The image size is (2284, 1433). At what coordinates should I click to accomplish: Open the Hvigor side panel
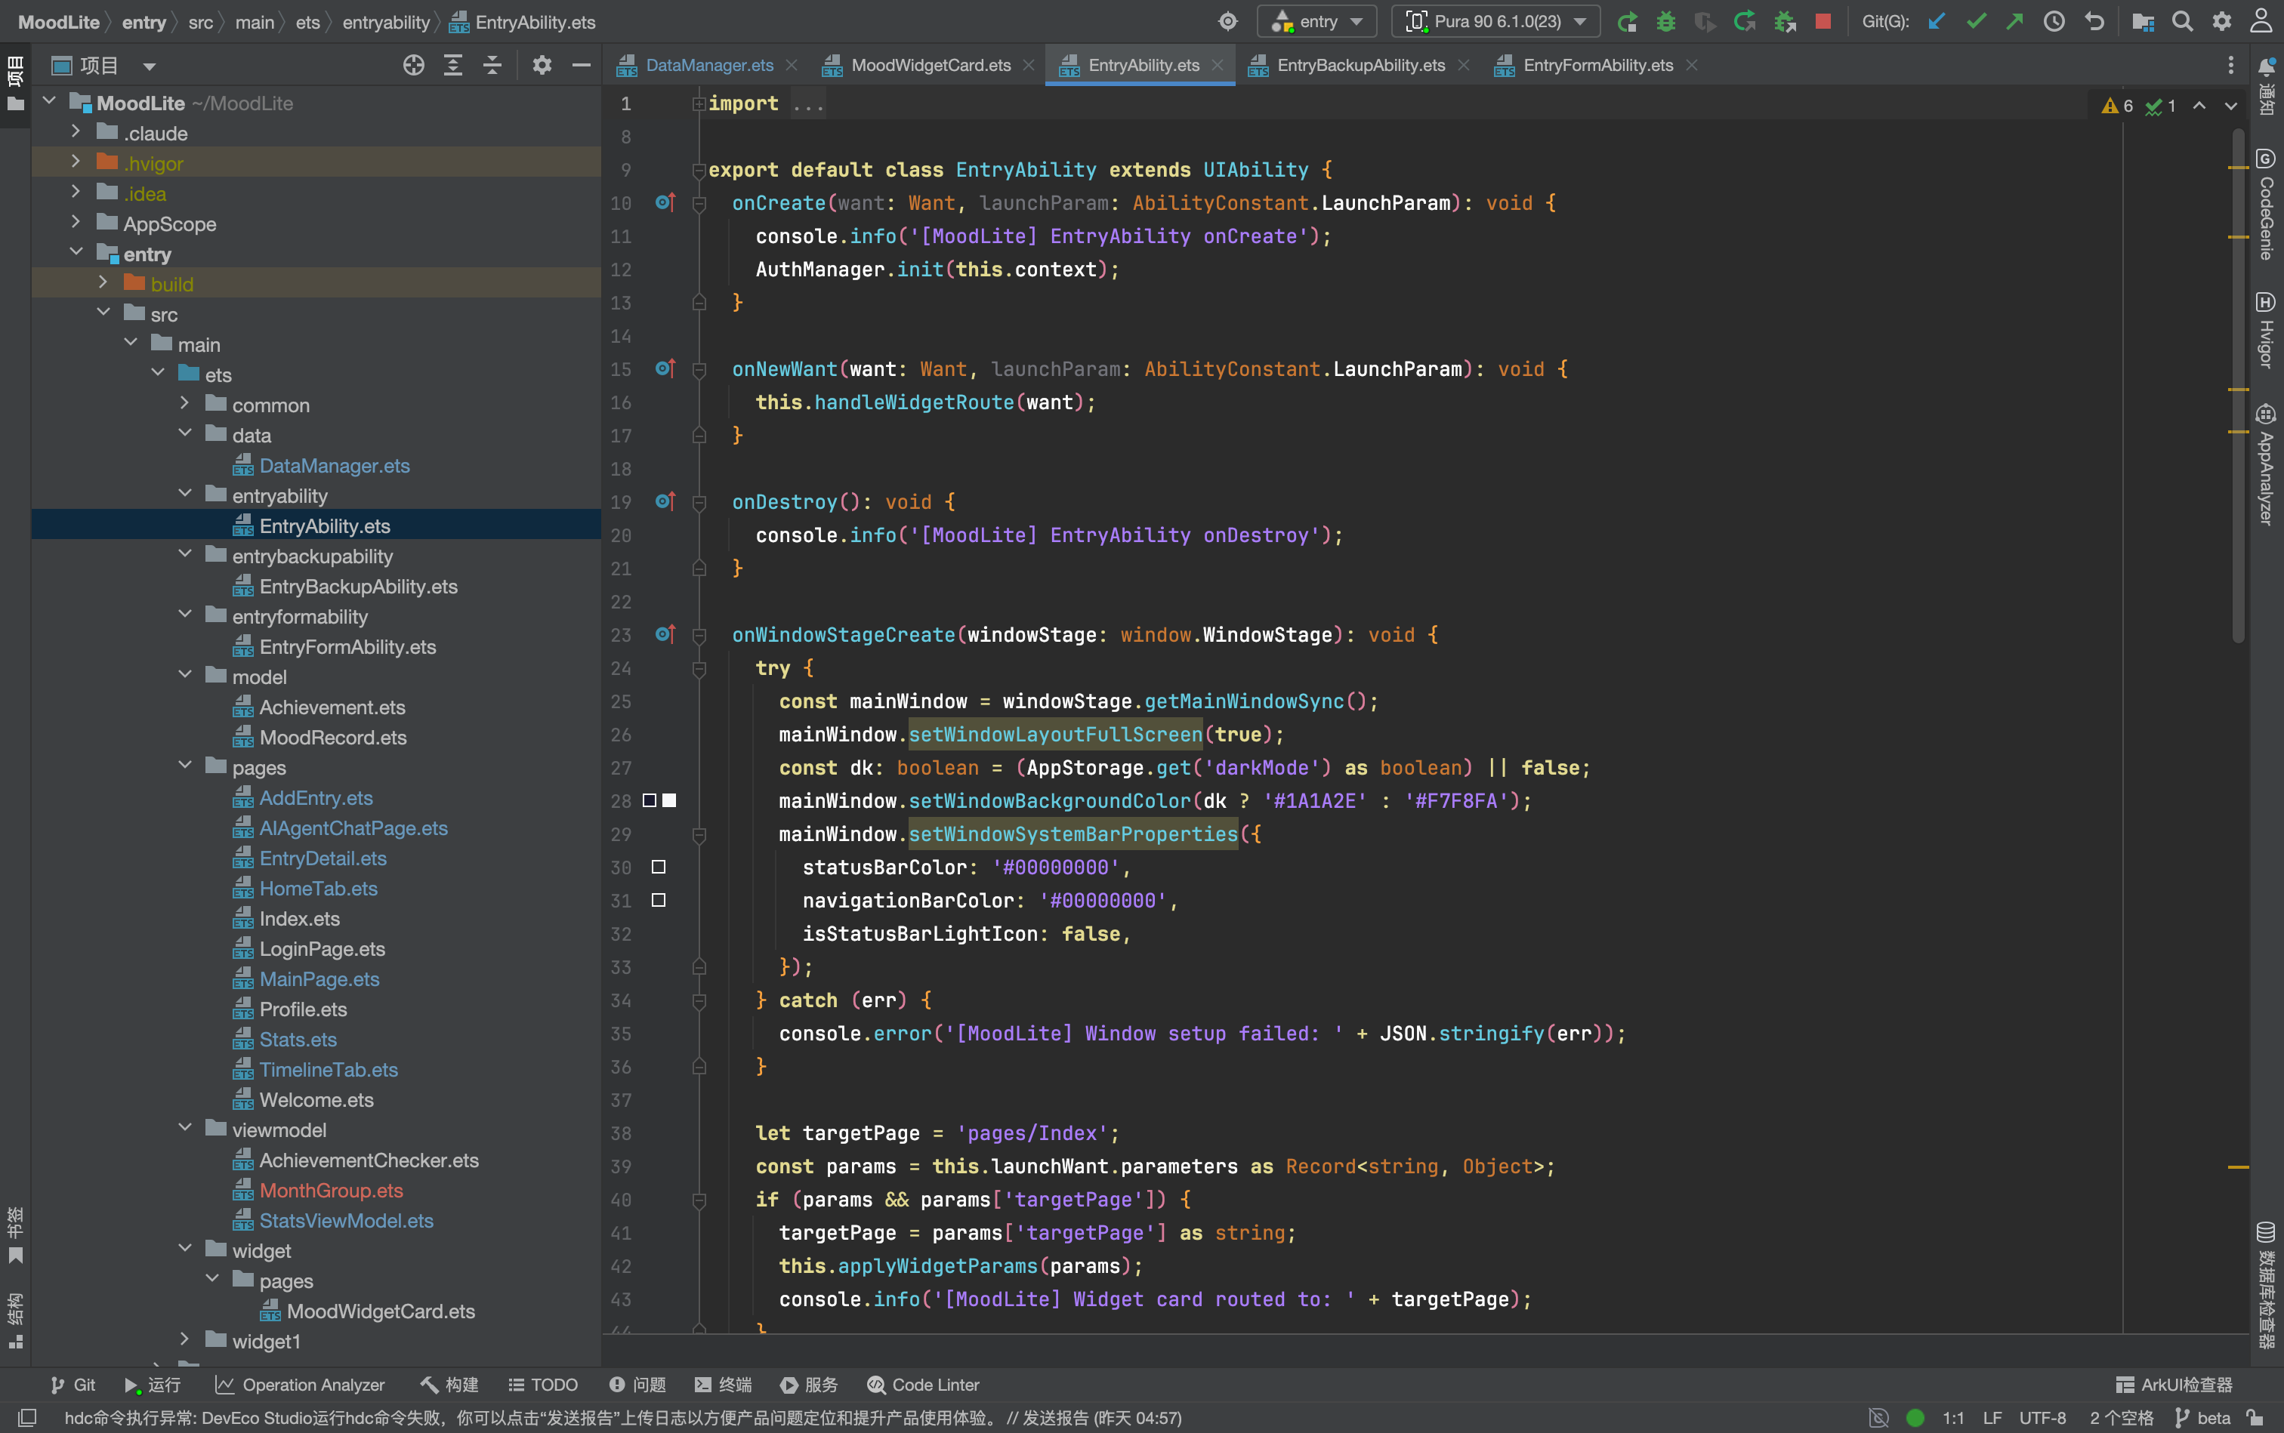tap(2266, 330)
